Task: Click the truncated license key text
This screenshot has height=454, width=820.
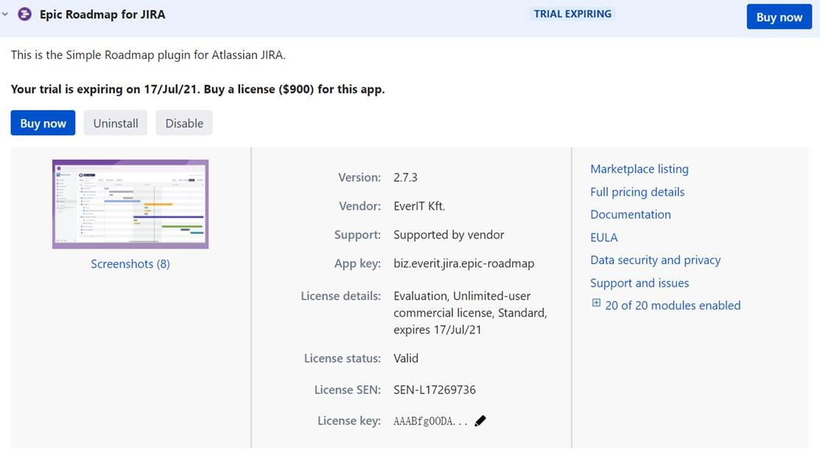Action: point(430,421)
